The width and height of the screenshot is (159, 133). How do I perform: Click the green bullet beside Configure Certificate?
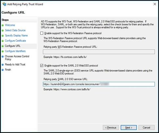point(3,41)
